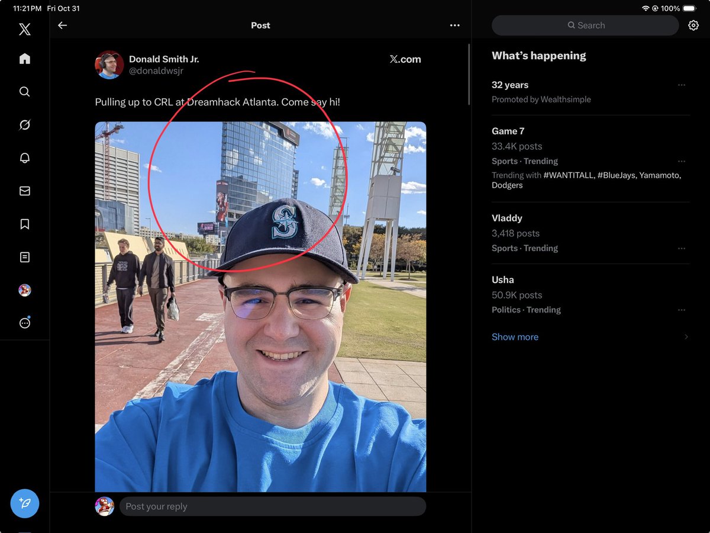Click the X logo in sidebar

24,29
